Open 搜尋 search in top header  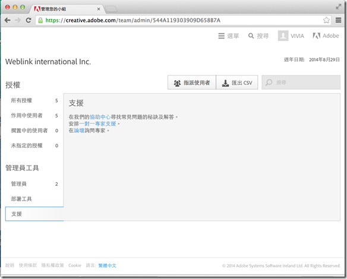tap(258, 36)
